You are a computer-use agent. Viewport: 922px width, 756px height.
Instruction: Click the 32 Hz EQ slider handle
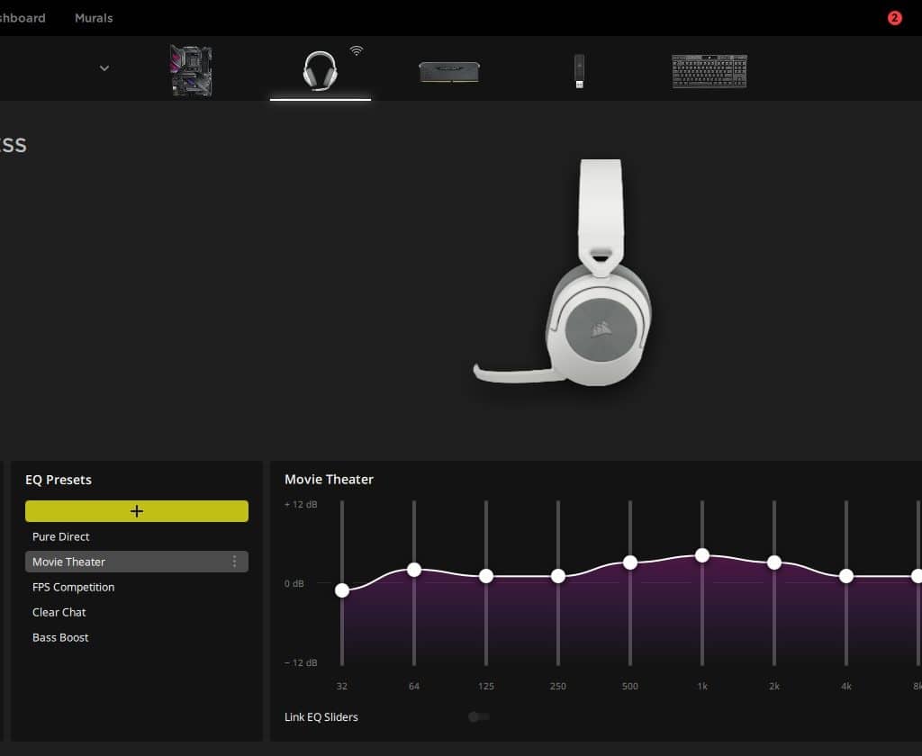click(x=342, y=590)
